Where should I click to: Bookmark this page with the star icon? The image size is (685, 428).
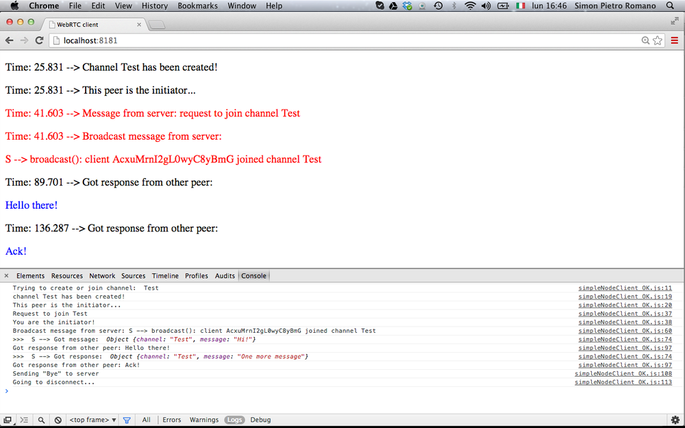pyautogui.click(x=658, y=40)
